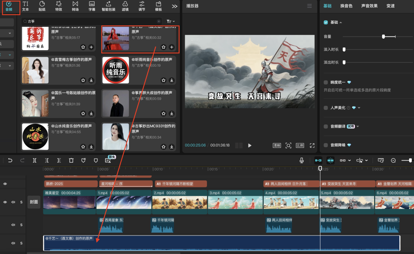Viewport: 414px width, 254px height.
Task: Open the 贴纸 (Stickers) panel
Action: (x=42, y=6)
